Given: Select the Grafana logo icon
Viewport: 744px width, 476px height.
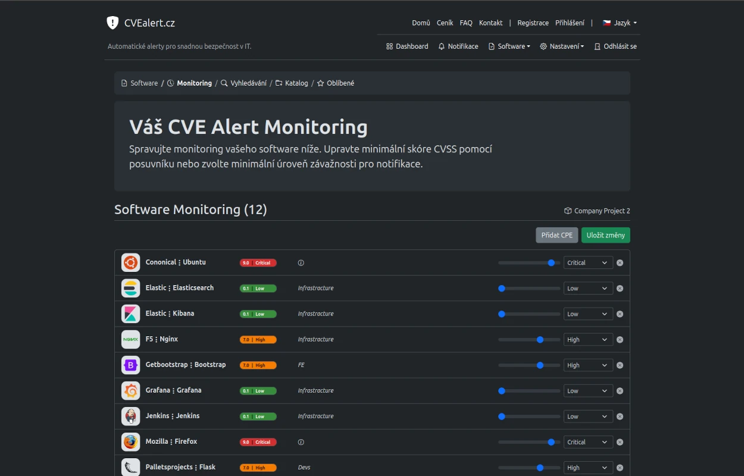Looking at the screenshot, I should (130, 390).
